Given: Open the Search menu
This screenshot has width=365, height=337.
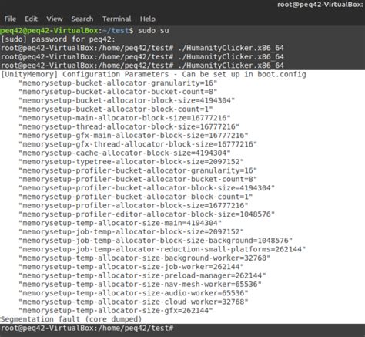Looking at the screenshot, I should coord(82,19).
